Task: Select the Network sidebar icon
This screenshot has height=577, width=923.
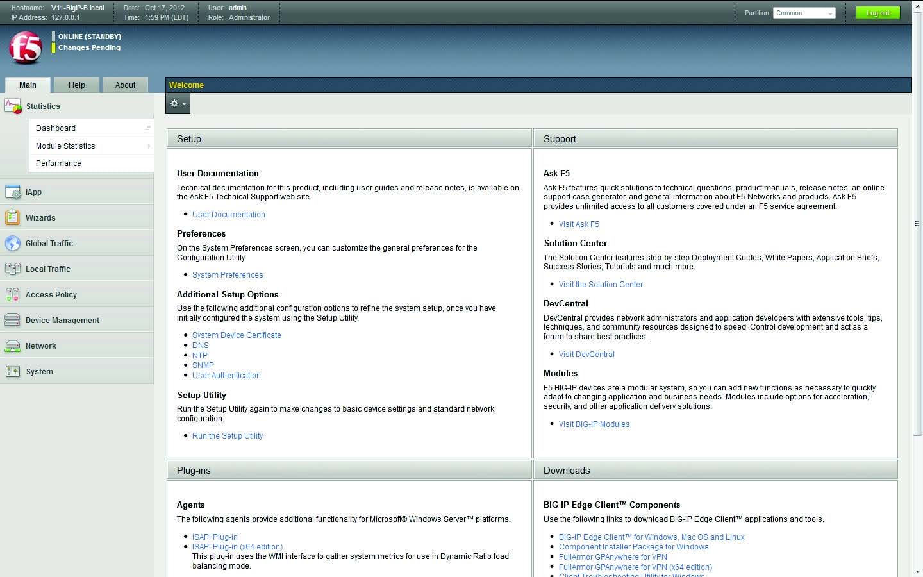Action: tap(13, 346)
